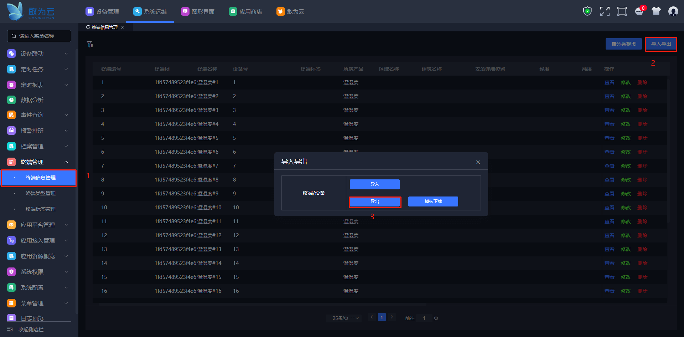Open the messages chat bubble icon
Screen dimensions: 684x337
639,11
